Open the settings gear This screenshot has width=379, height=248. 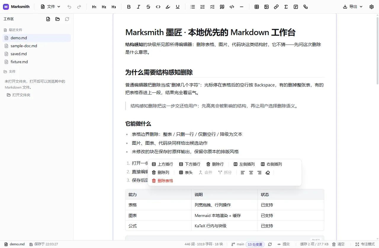tap(372, 7)
